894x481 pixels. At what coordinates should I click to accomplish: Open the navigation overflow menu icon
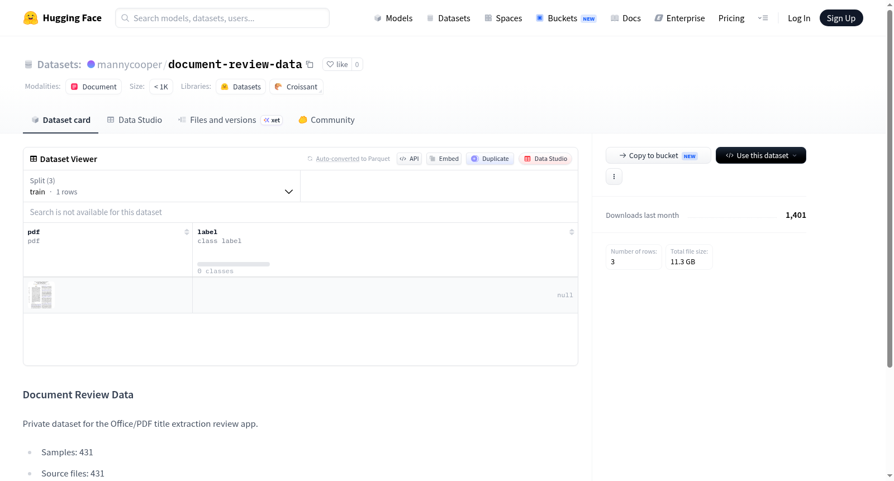(x=763, y=18)
